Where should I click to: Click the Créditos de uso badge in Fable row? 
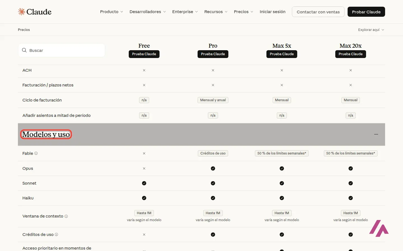pyautogui.click(x=213, y=153)
